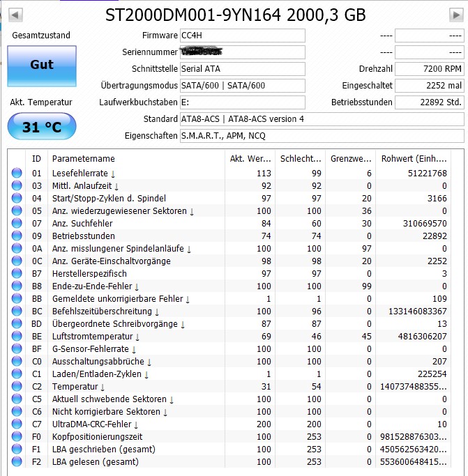Click status orb of ID 09 Betriebsstunden row

point(17,236)
